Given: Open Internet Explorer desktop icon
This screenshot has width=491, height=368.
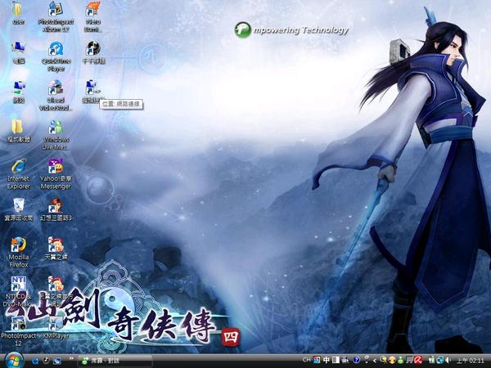Looking at the screenshot, I should coord(19,174).
